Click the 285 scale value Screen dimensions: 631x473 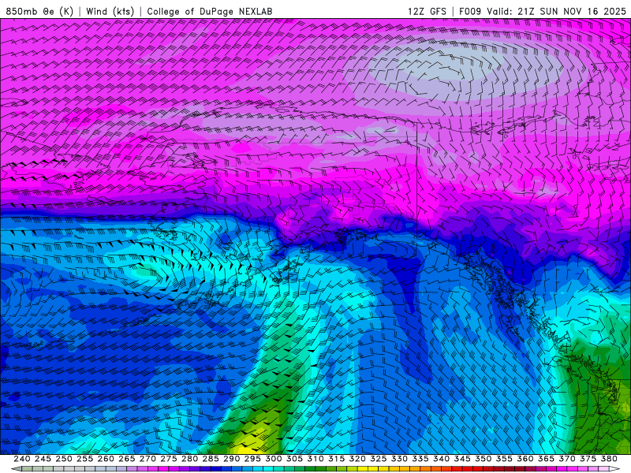pos(211,459)
